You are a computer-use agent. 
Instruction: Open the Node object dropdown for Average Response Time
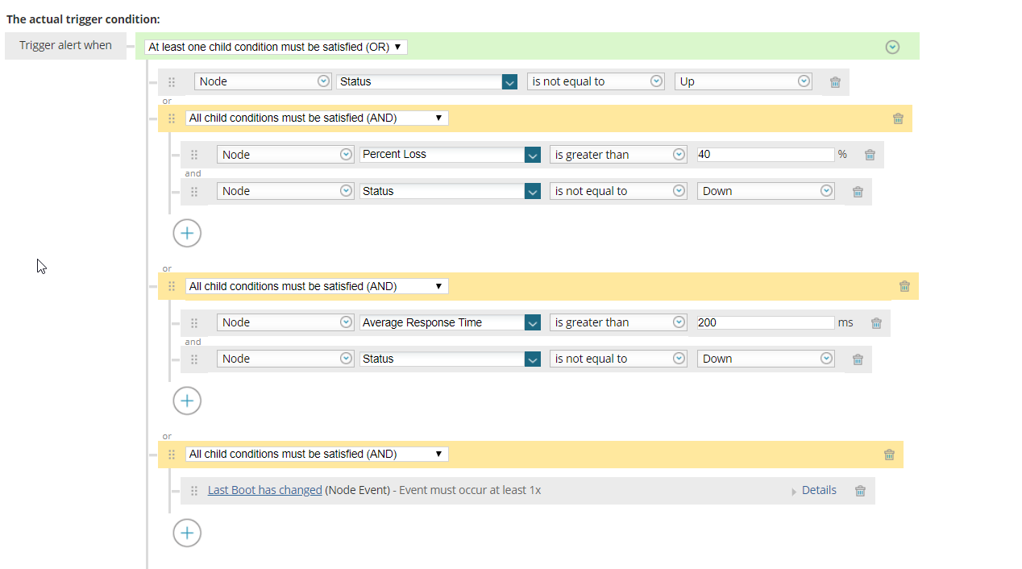[x=285, y=322]
